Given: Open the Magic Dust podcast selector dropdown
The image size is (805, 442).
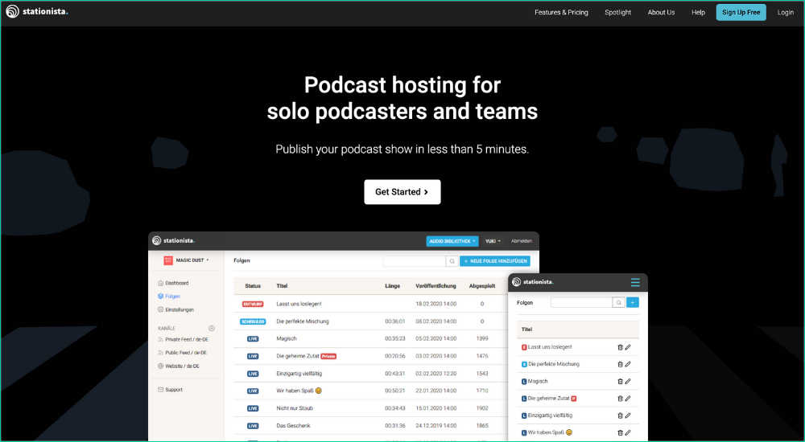Looking at the screenshot, I should click(x=187, y=260).
